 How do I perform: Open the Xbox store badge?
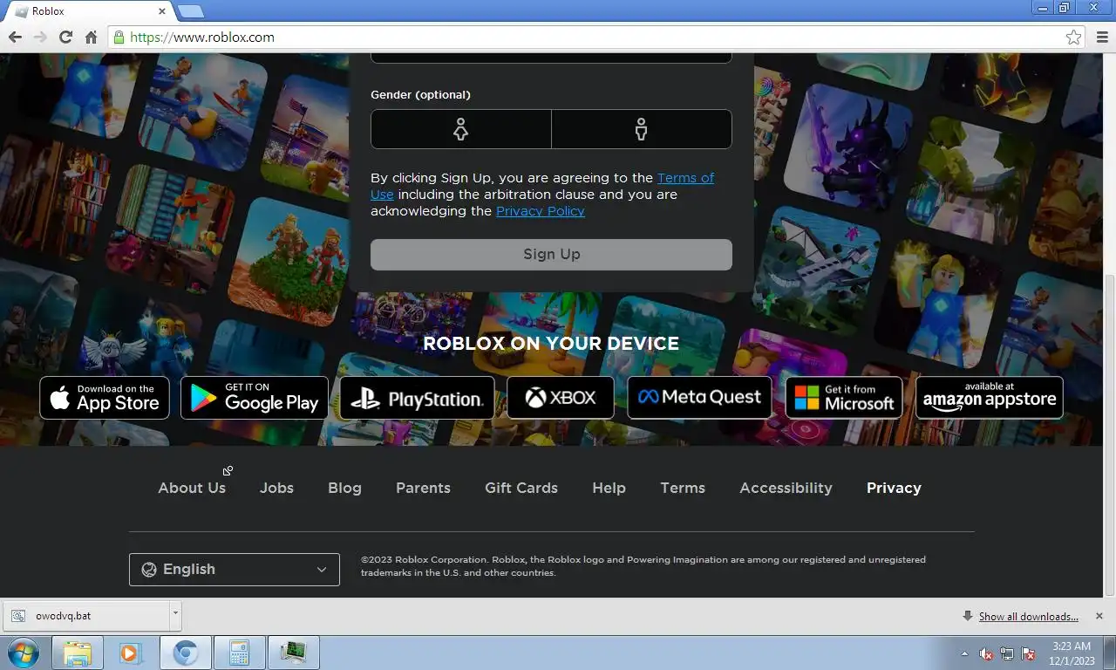tap(561, 398)
